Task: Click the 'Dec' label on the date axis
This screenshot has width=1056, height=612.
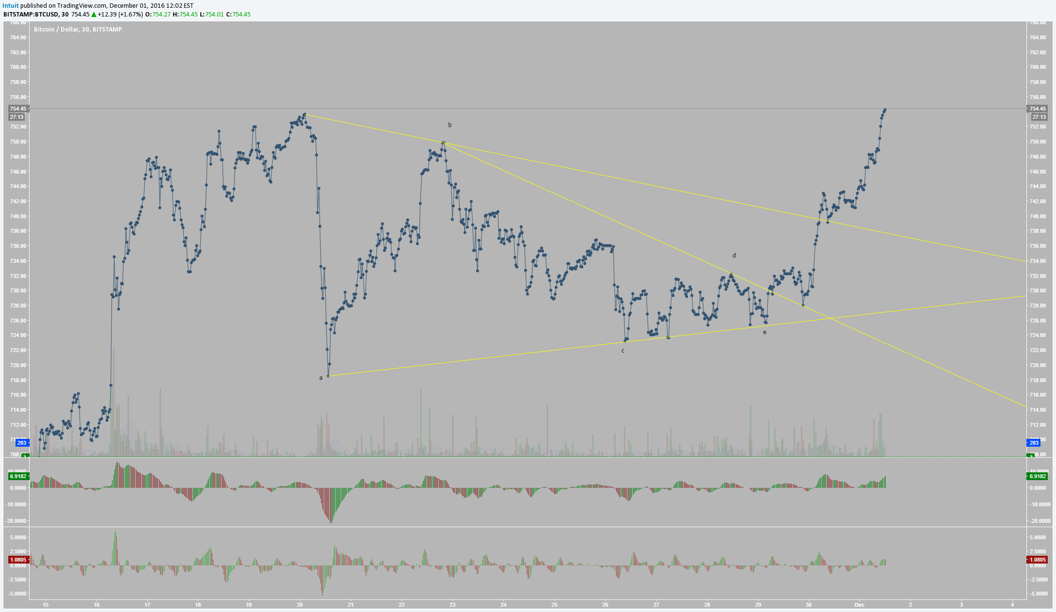Action: tap(860, 605)
